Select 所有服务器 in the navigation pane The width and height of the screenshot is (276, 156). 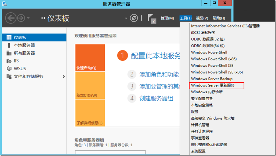34,53
